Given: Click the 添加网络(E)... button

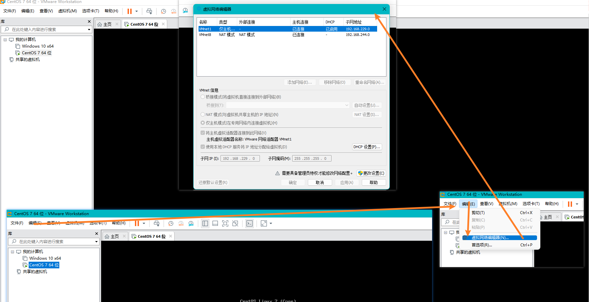Looking at the screenshot, I should (299, 82).
